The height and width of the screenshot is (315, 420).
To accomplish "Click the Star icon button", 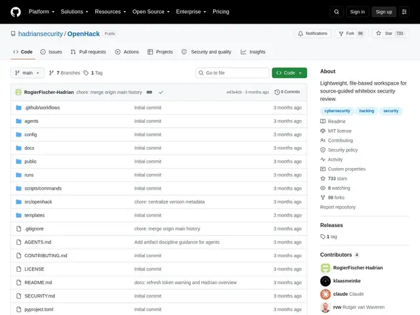I will tap(379, 33).
